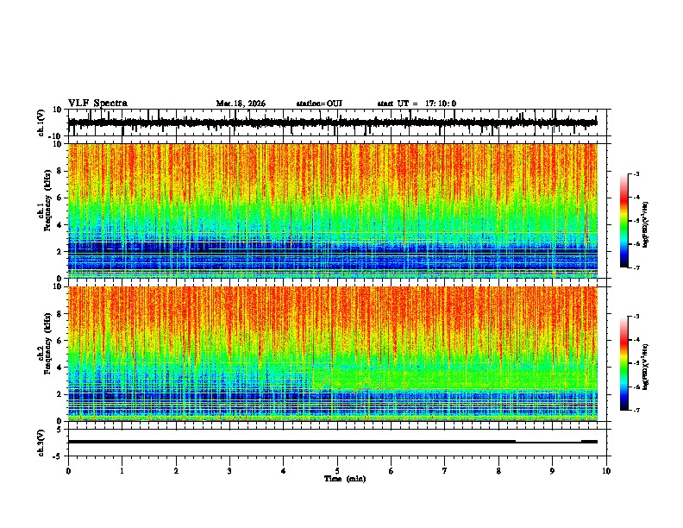The height and width of the screenshot is (528, 683).
Task: Click inside the ch.1 spectrogram
Action: [x=333, y=211]
